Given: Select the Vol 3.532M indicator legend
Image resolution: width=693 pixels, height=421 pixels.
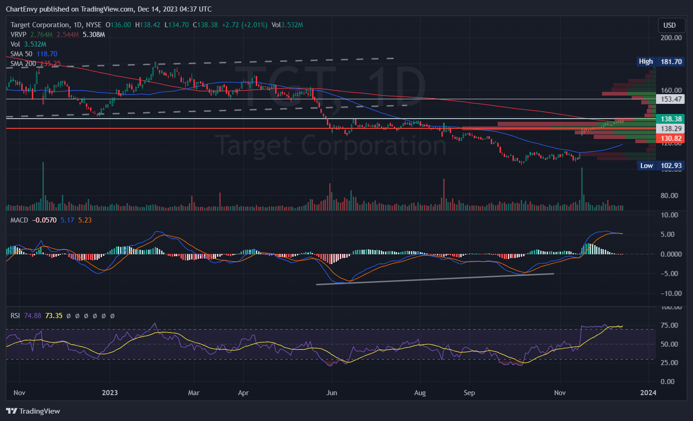Looking at the screenshot, I should [29, 44].
